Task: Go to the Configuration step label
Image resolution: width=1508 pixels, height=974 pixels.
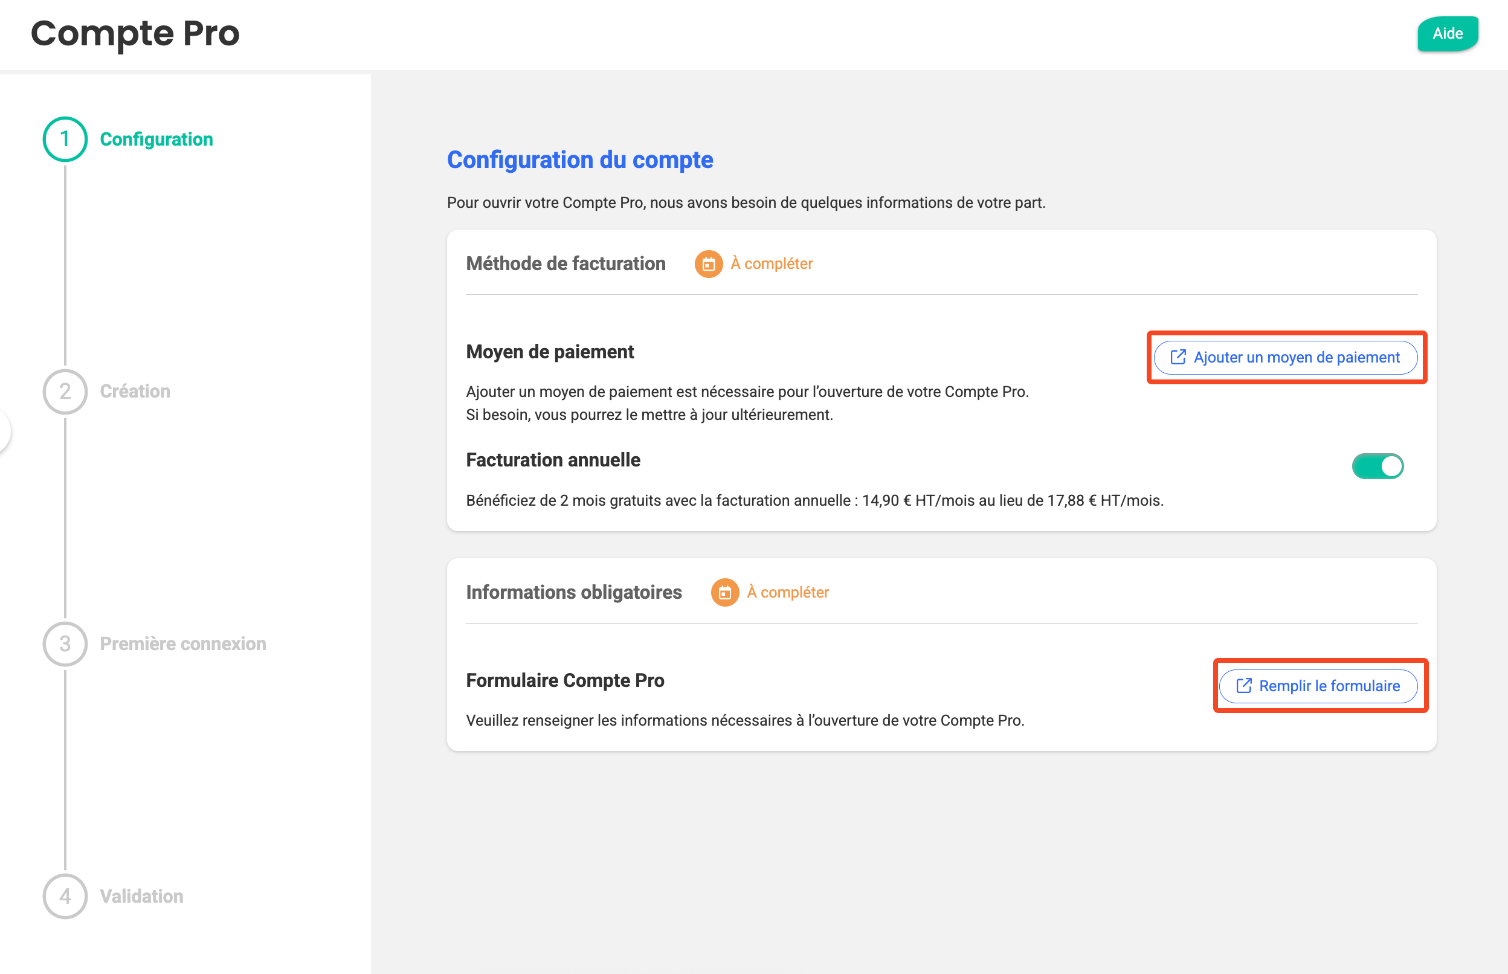Action: pyautogui.click(x=156, y=139)
